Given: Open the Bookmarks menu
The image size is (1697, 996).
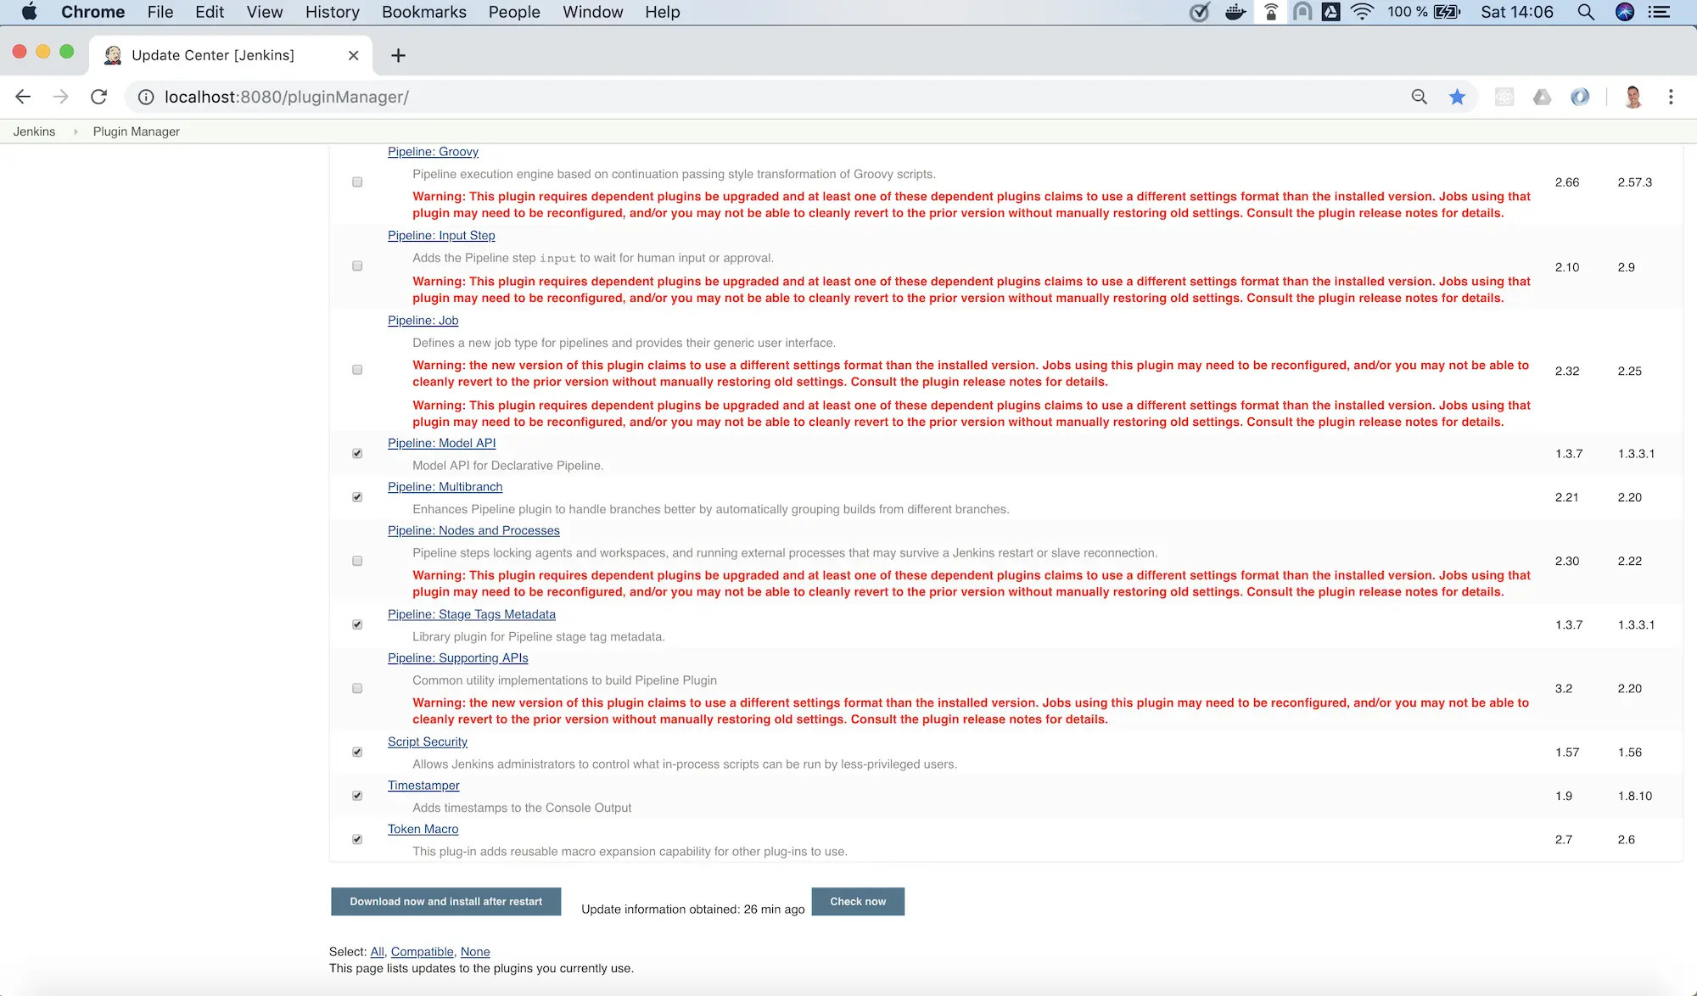Looking at the screenshot, I should [x=423, y=12].
